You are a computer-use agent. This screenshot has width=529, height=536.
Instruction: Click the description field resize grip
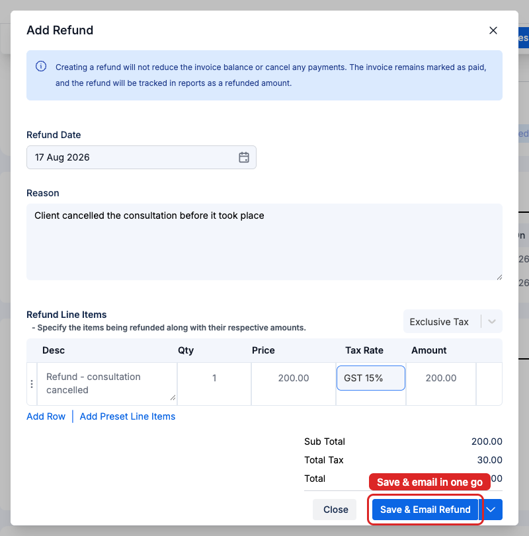pyautogui.click(x=173, y=398)
